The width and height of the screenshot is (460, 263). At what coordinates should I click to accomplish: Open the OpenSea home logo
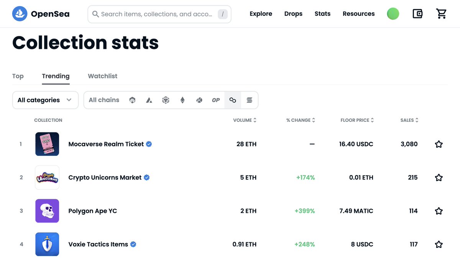pyautogui.click(x=41, y=14)
